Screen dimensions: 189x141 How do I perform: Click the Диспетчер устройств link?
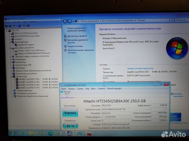tap(77, 36)
